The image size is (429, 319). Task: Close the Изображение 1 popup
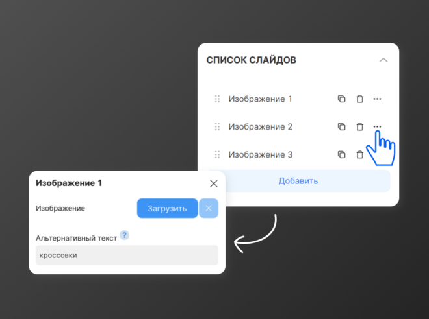click(x=214, y=183)
